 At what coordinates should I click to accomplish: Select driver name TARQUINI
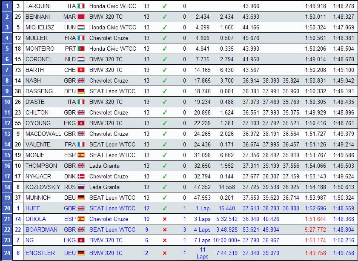point(38,6)
